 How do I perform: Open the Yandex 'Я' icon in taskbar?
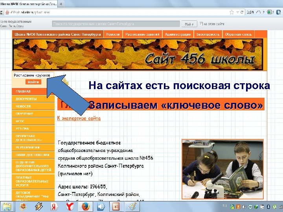(54, 207)
